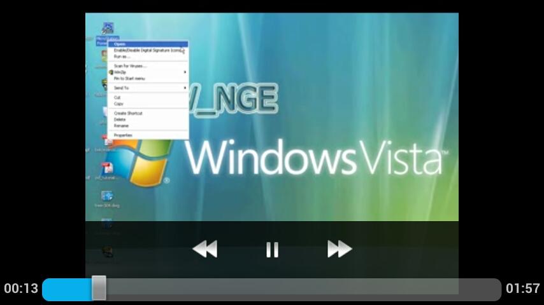Open the WinZip submenu entry
The height and width of the screenshot is (305, 544).
tap(148, 72)
